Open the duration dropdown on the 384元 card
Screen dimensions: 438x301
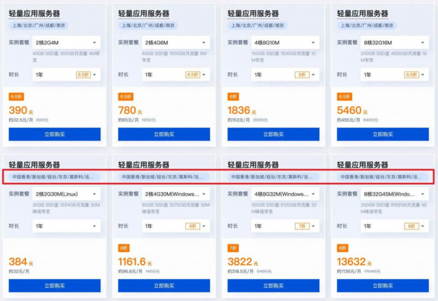coord(66,226)
